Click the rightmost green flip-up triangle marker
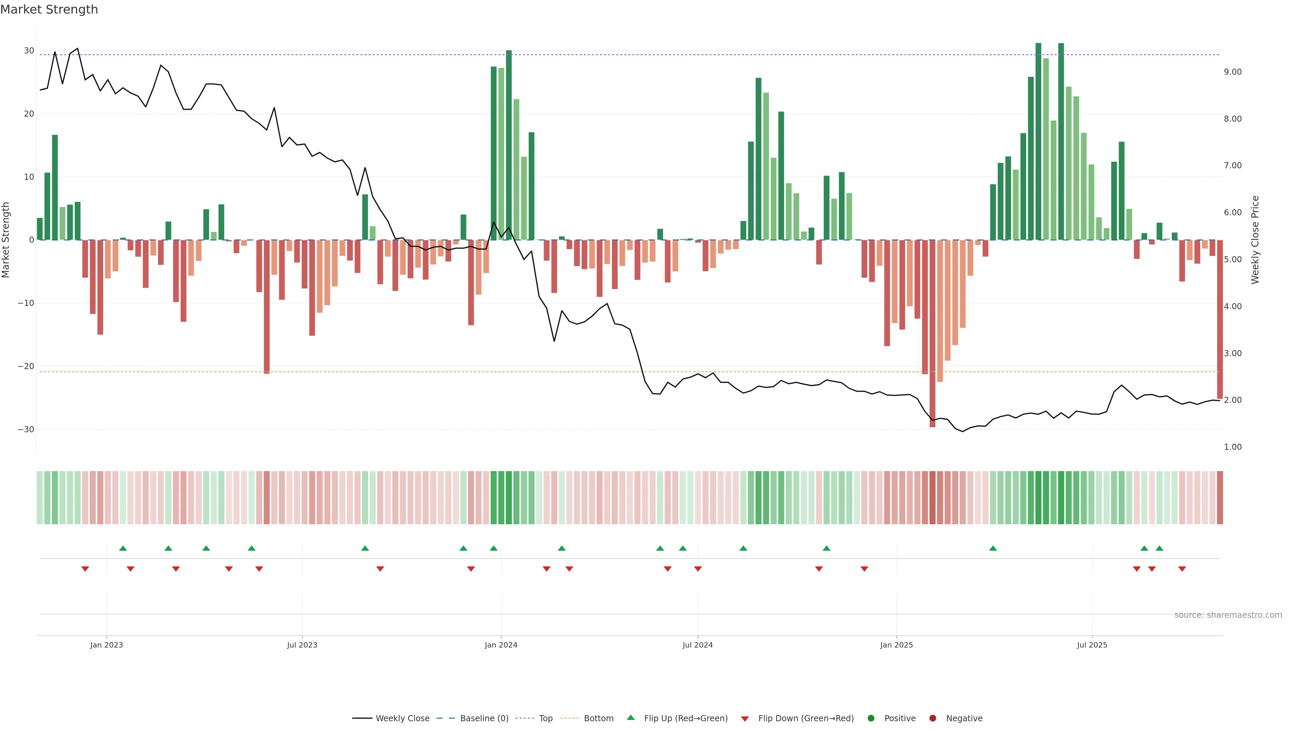This screenshot has height=730, width=1299. 1159,548
